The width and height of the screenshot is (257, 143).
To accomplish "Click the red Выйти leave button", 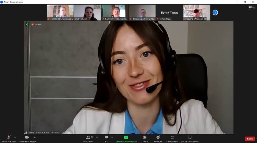I will [250, 139].
